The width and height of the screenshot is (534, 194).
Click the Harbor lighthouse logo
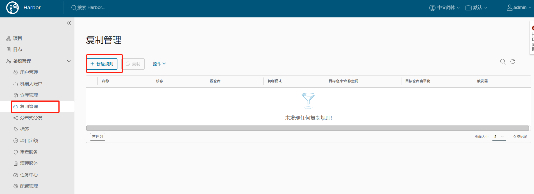(x=12, y=8)
